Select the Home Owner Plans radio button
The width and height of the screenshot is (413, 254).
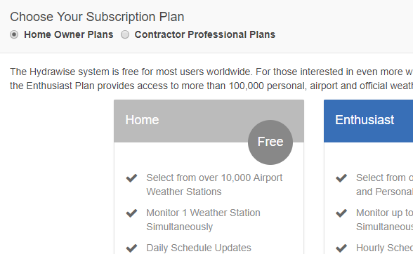coord(14,34)
